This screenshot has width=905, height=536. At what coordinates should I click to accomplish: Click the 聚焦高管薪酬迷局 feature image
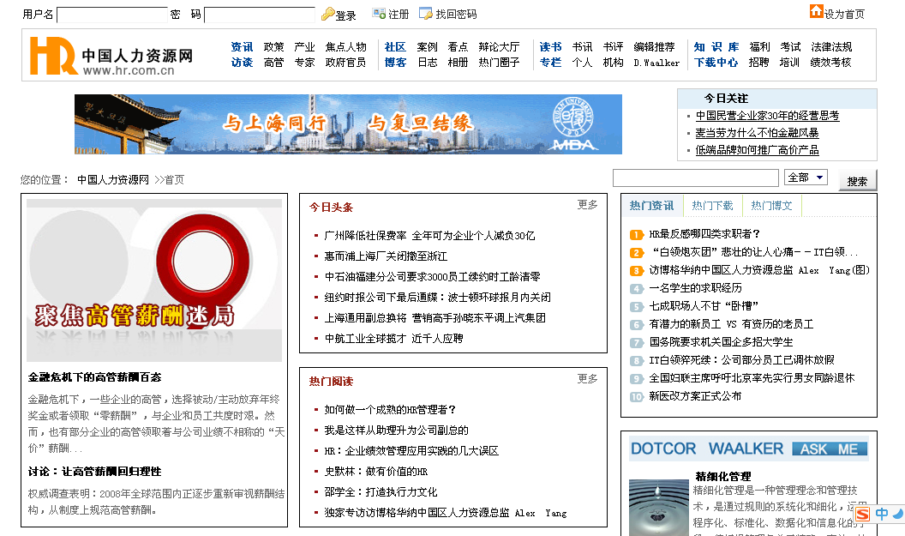coord(154,280)
